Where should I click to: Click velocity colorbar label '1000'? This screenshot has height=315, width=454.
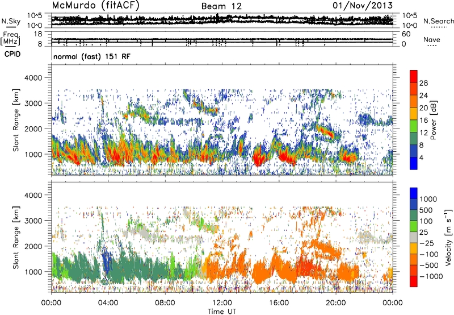point(428,199)
